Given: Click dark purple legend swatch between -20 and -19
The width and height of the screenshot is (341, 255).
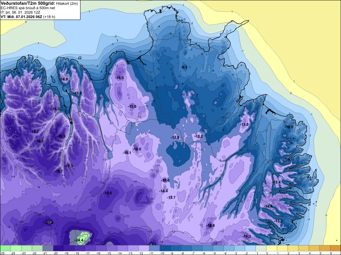Looking at the screenshot, I should click(x=59, y=248).
